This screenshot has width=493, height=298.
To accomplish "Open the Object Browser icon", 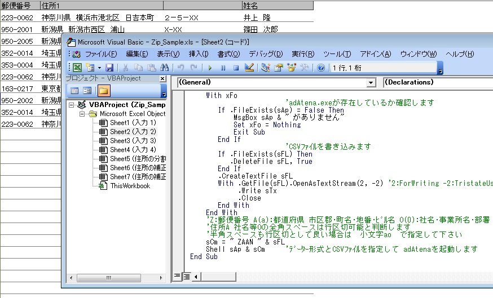I will (x=292, y=68).
